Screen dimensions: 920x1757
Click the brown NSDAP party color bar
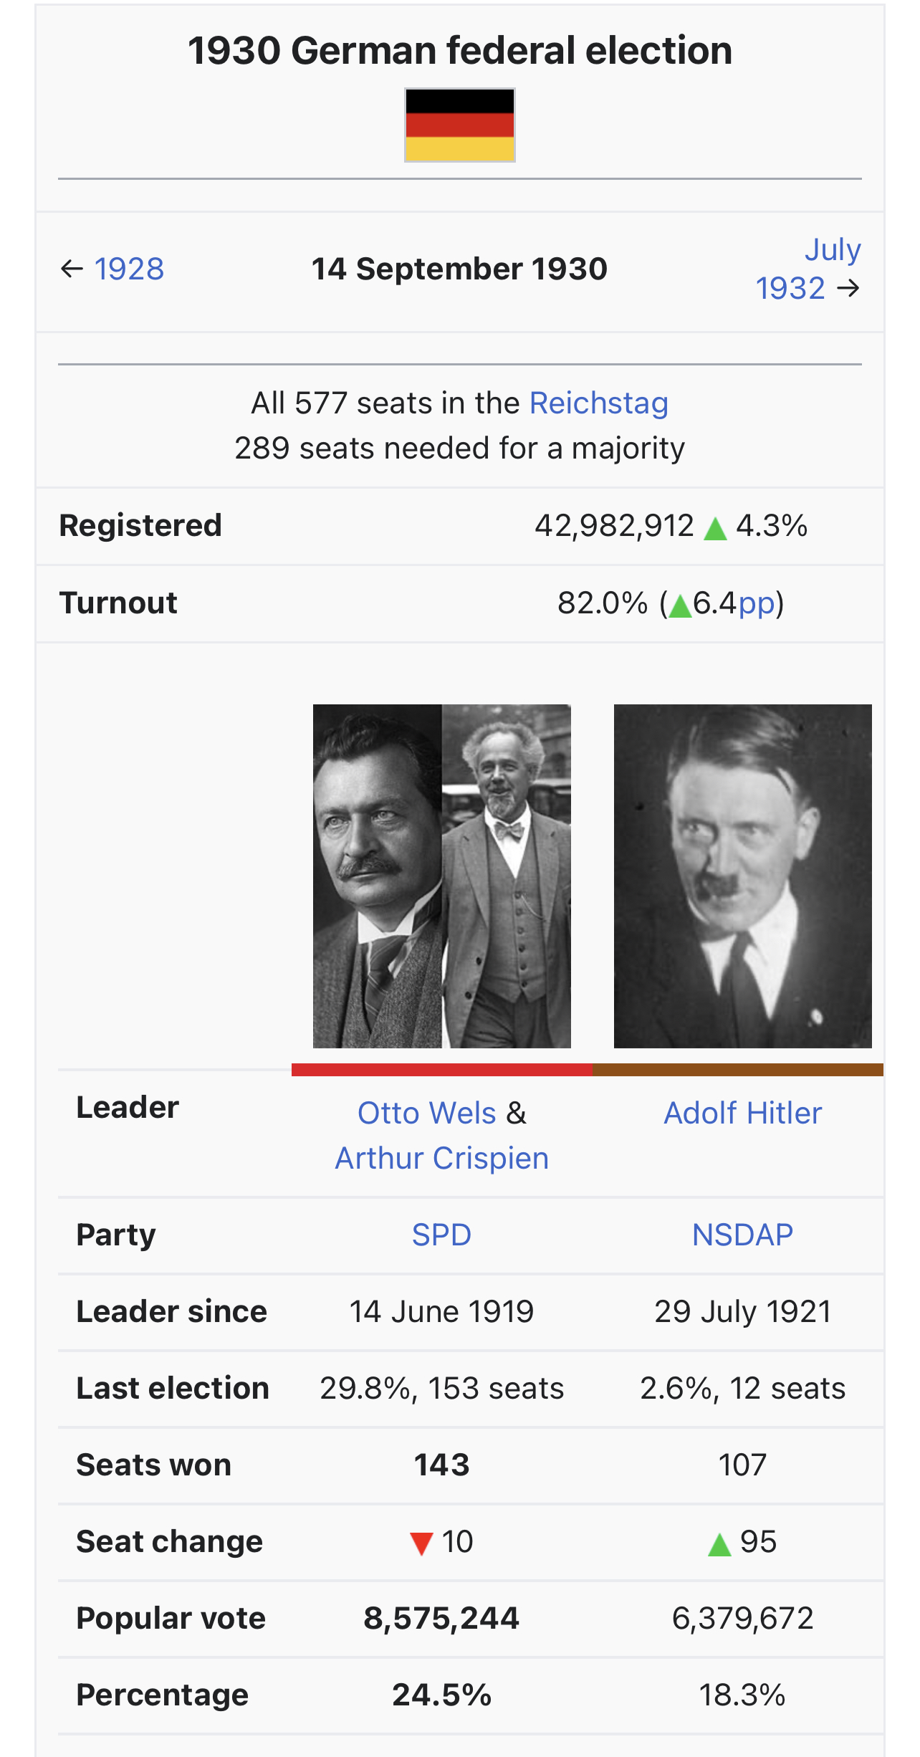coord(738,1070)
